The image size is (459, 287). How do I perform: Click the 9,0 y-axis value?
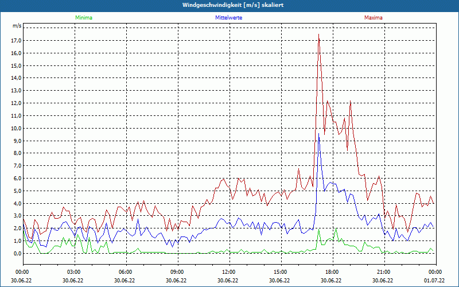click(18, 141)
